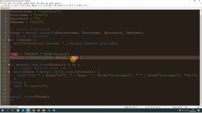Open the User Defined Language dialog icon

[57, 5]
